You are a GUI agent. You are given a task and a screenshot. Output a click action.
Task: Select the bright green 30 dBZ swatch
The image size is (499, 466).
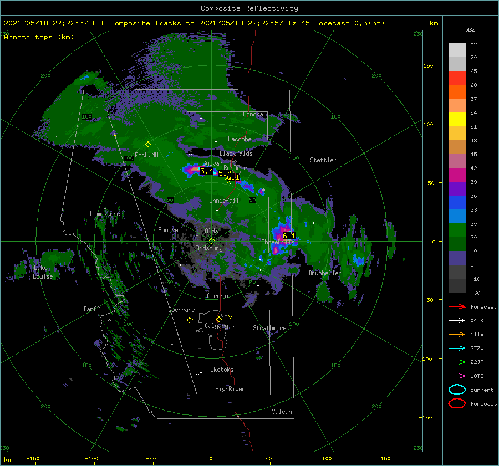click(457, 230)
